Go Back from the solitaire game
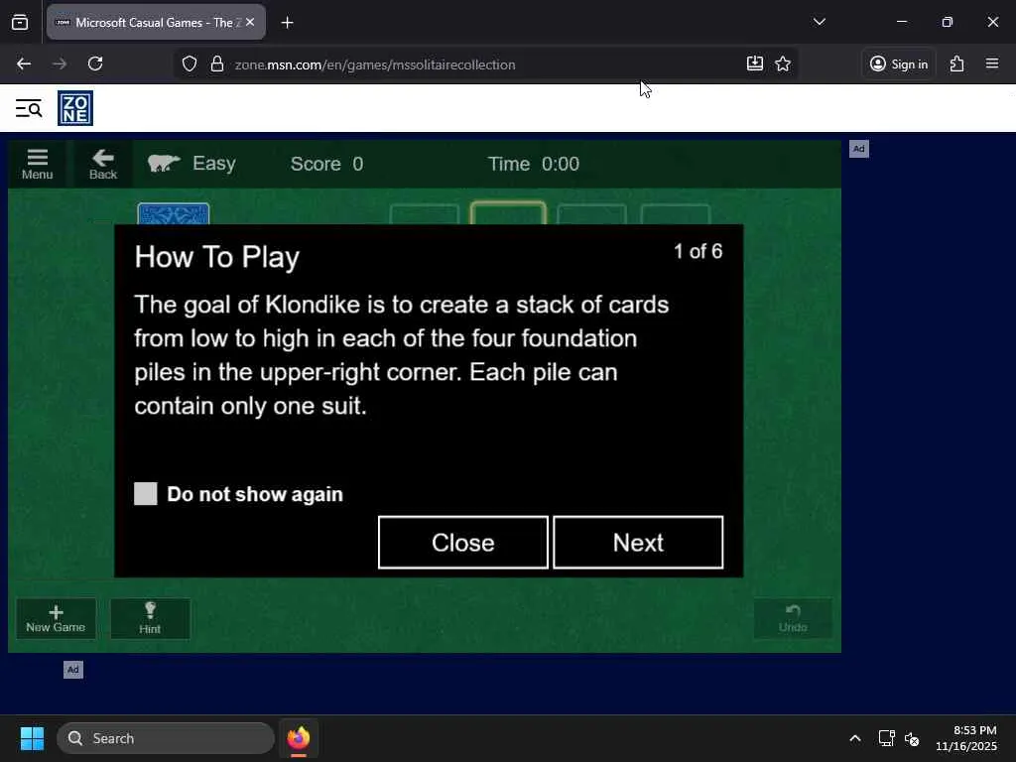 click(103, 164)
